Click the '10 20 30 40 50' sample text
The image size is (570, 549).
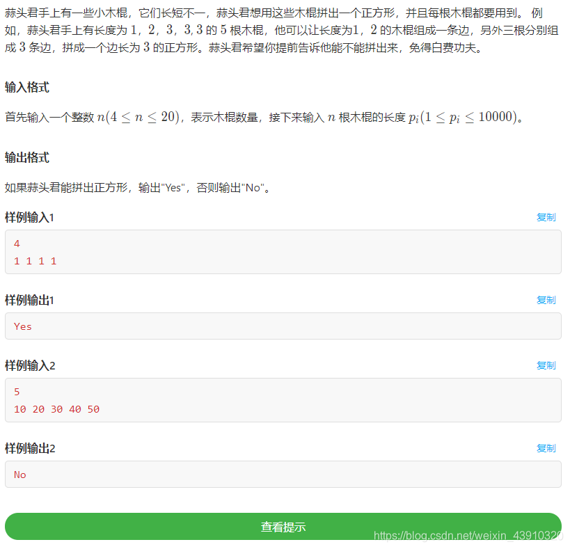click(x=56, y=409)
